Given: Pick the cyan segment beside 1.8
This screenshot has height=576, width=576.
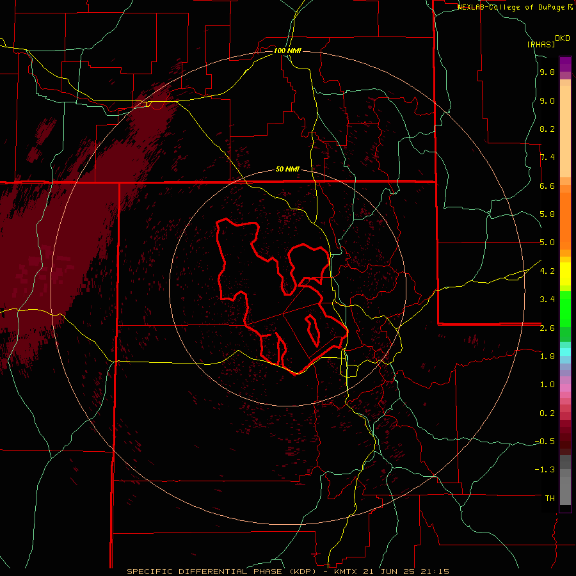Looking at the screenshot, I should click(565, 352).
